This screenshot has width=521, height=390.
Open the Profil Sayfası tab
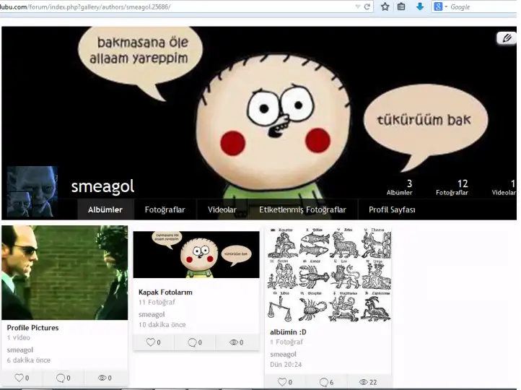click(x=392, y=209)
